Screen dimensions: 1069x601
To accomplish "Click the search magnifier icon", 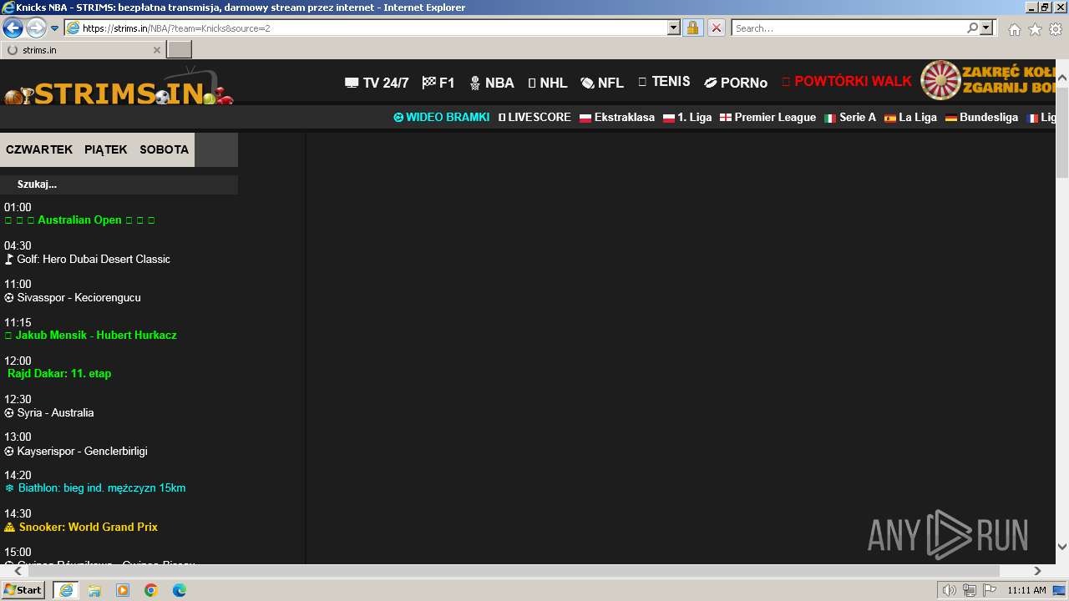I will pos(972,28).
